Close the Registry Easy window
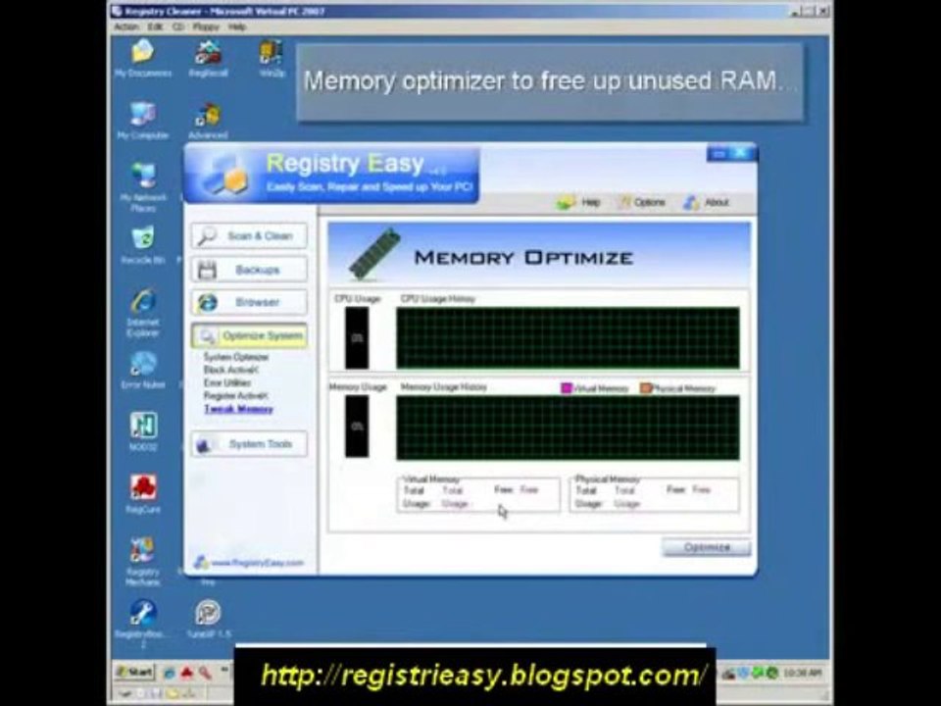 tap(742, 154)
